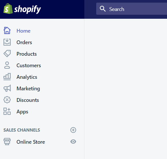This screenshot has height=159, width=167.
Task: Open Orders via the inbox icon
Action: coord(7,42)
